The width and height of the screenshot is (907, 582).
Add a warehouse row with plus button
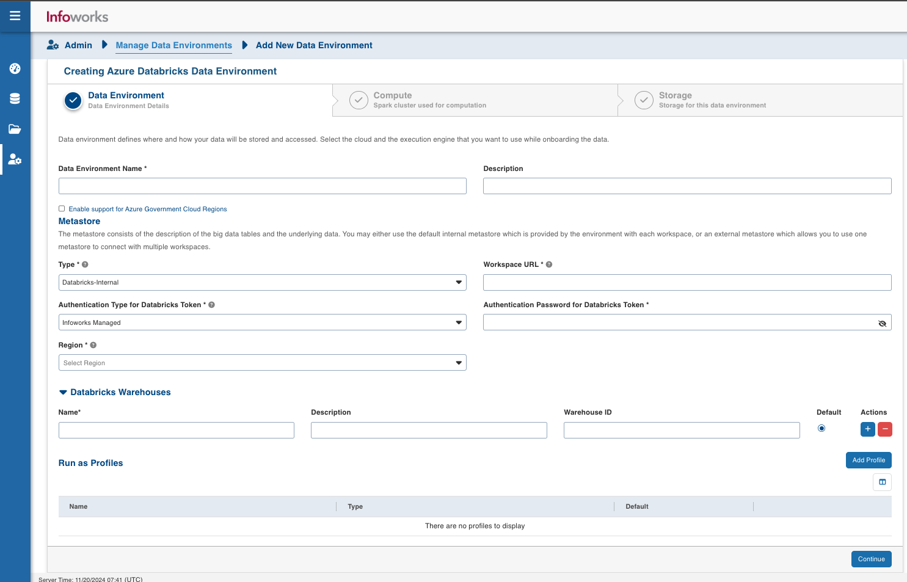click(x=867, y=429)
